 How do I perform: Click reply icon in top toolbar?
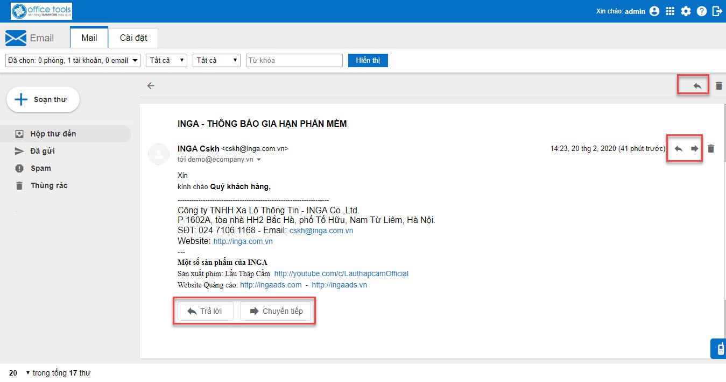(x=697, y=85)
